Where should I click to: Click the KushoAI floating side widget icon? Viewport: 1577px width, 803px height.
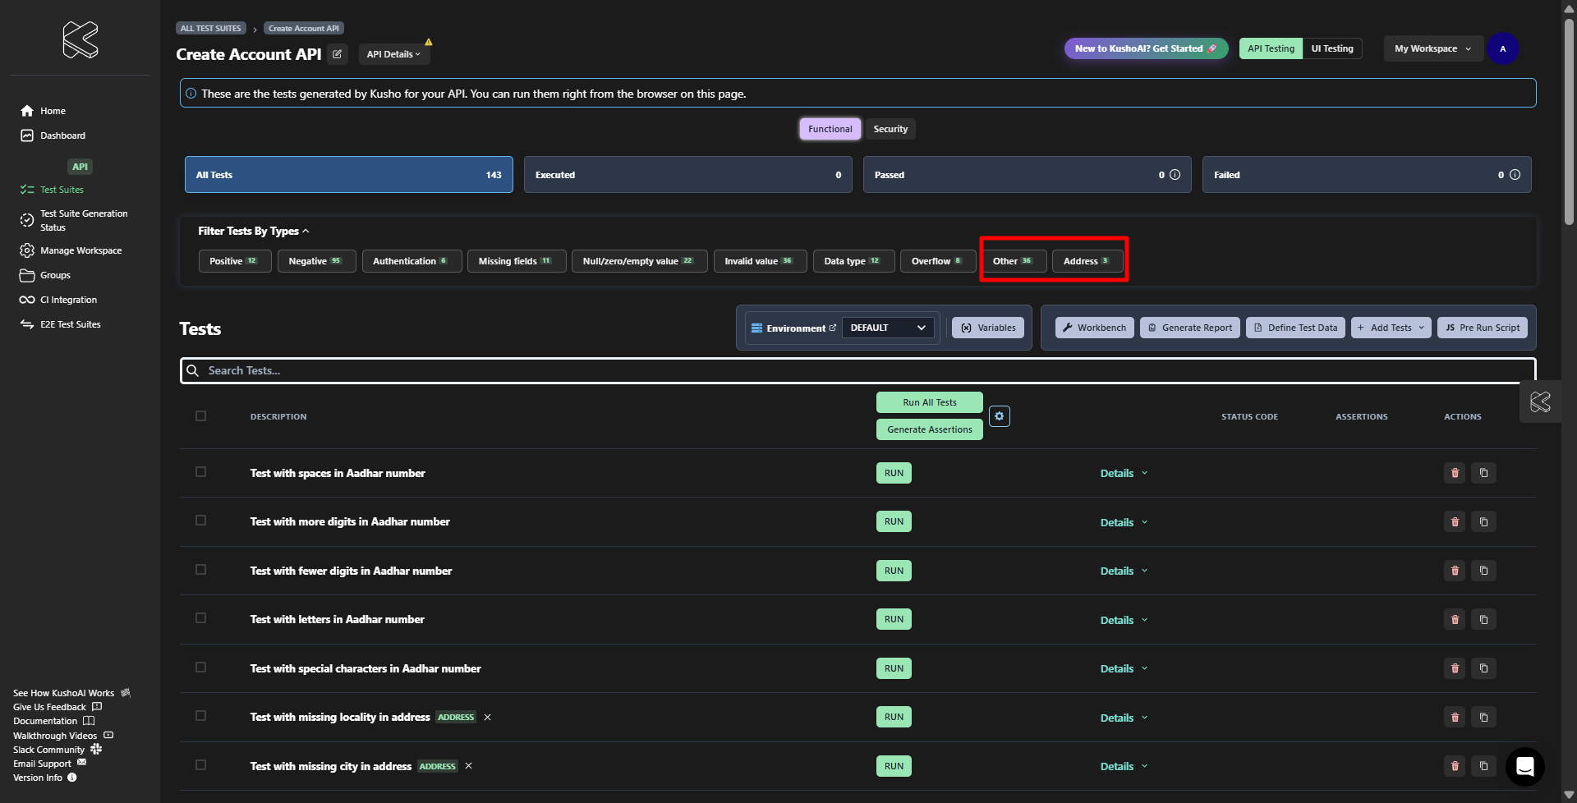(1540, 402)
